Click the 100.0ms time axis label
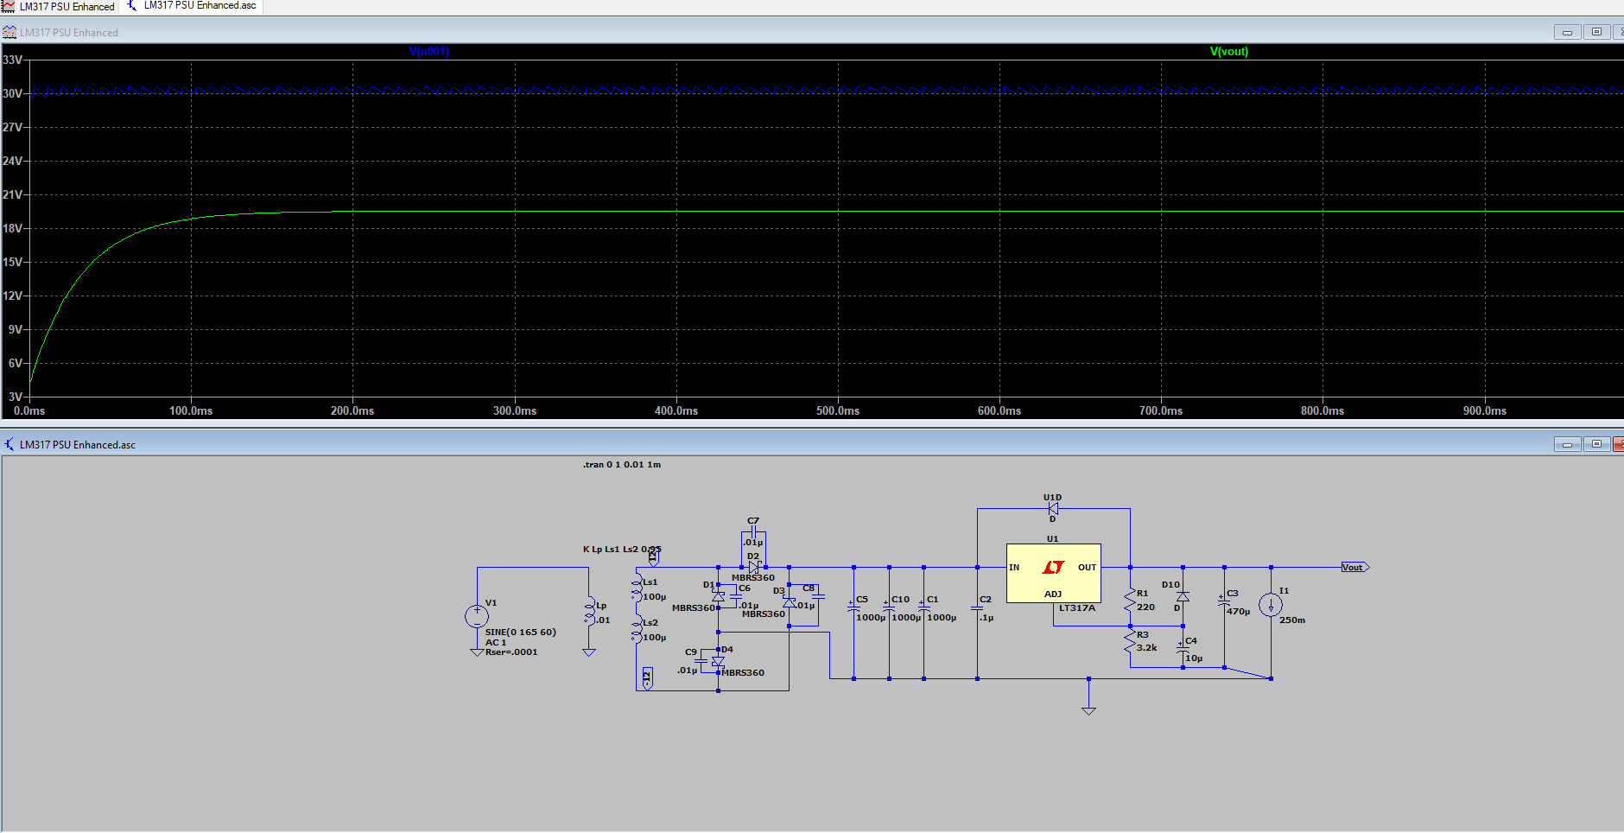The height and width of the screenshot is (833, 1624). [191, 410]
